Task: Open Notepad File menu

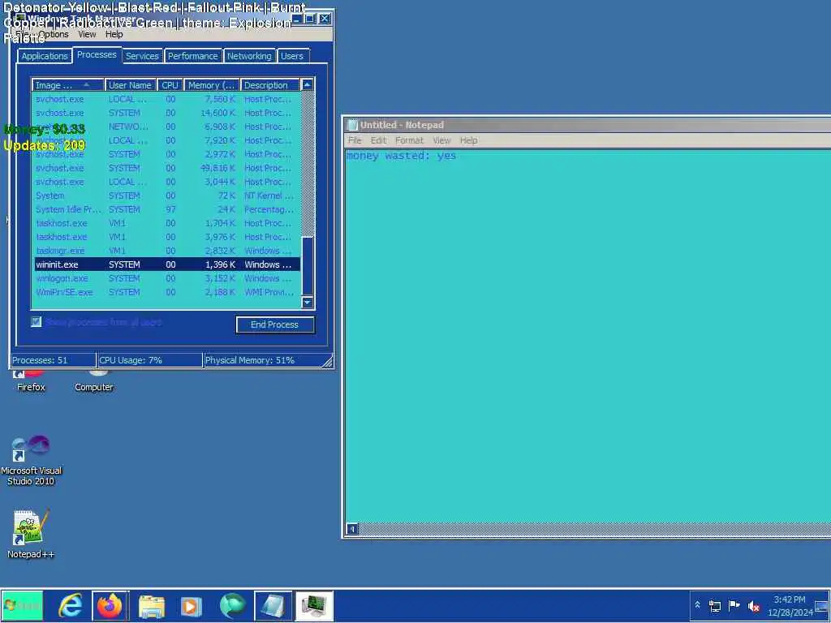Action: [x=355, y=140]
